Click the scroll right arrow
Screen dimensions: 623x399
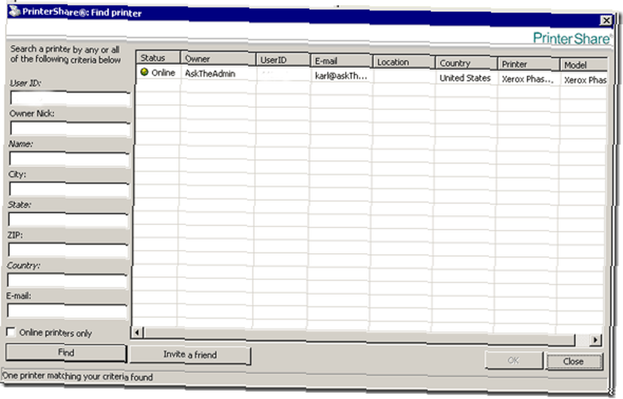[x=595, y=339]
